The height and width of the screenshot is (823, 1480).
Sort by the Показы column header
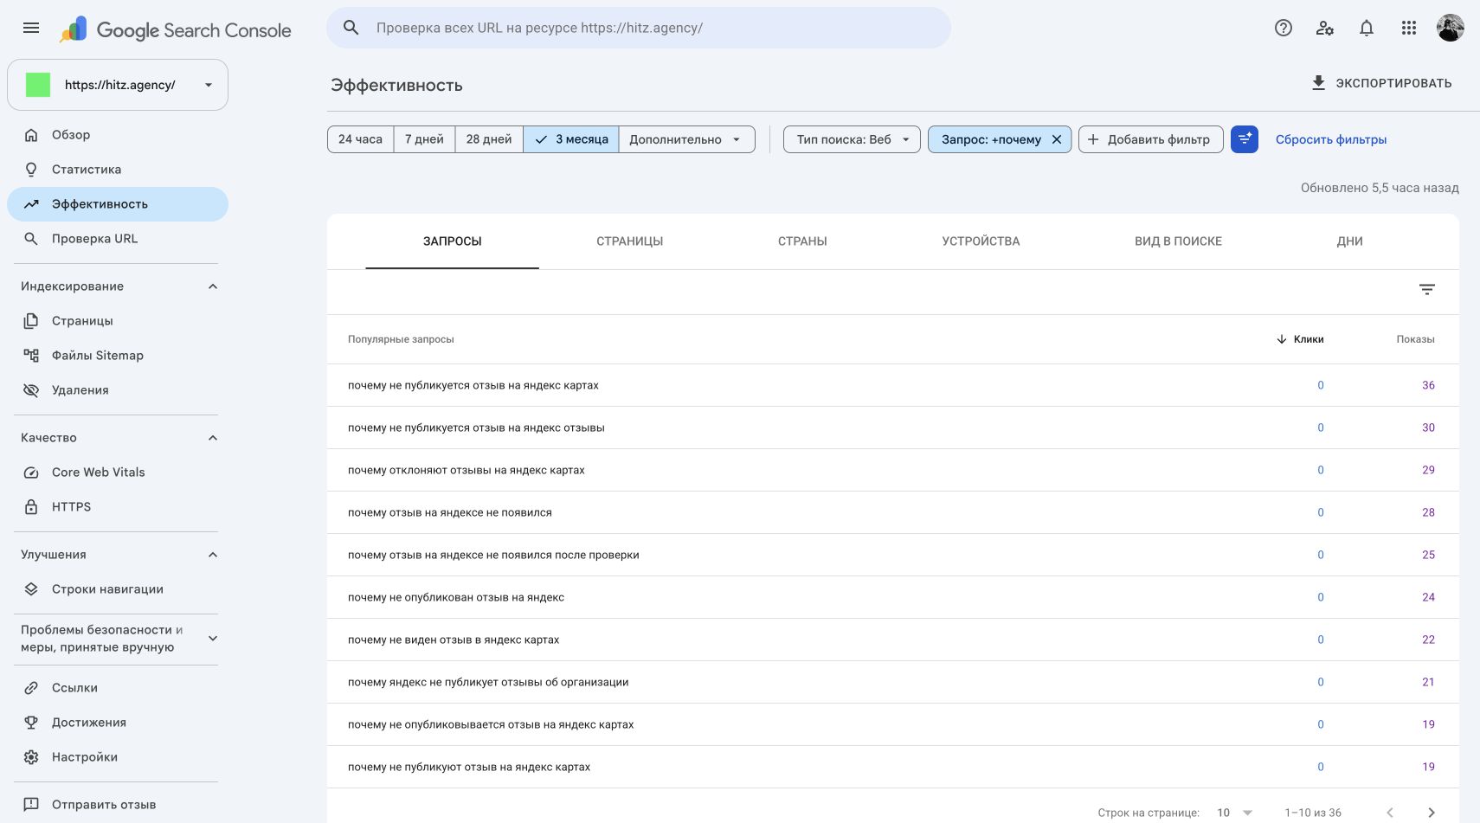coord(1415,339)
